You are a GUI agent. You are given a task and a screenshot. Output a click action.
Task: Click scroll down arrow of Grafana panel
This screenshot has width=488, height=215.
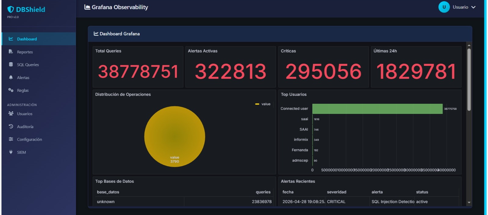click(x=469, y=202)
